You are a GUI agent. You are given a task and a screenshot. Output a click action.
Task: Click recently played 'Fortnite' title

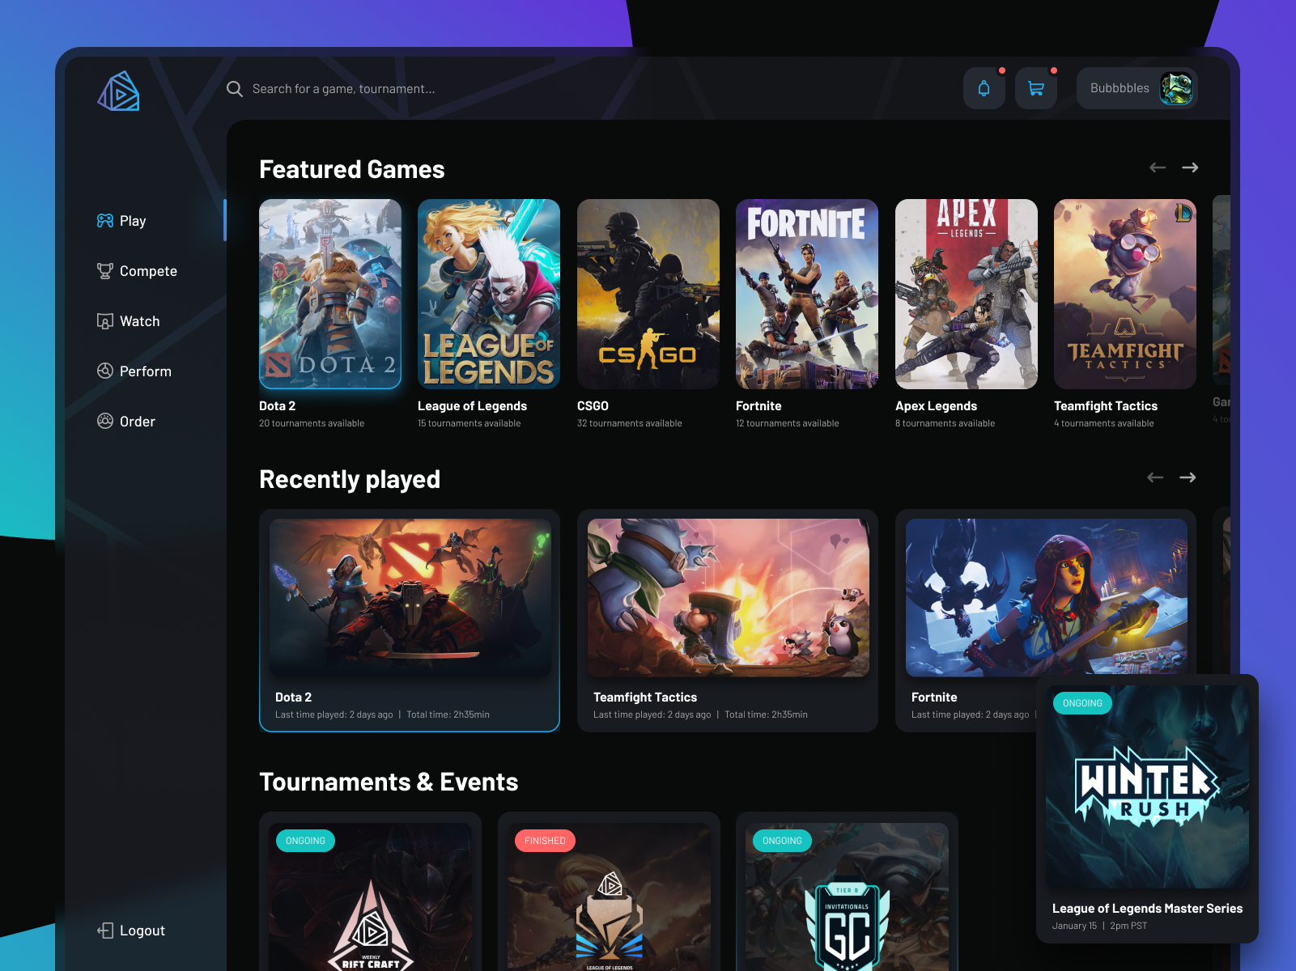click(x=934, y=698)
